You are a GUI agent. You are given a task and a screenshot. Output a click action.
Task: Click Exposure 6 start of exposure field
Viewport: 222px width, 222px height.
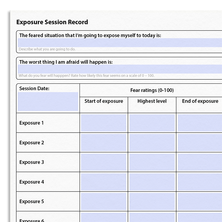104,217
